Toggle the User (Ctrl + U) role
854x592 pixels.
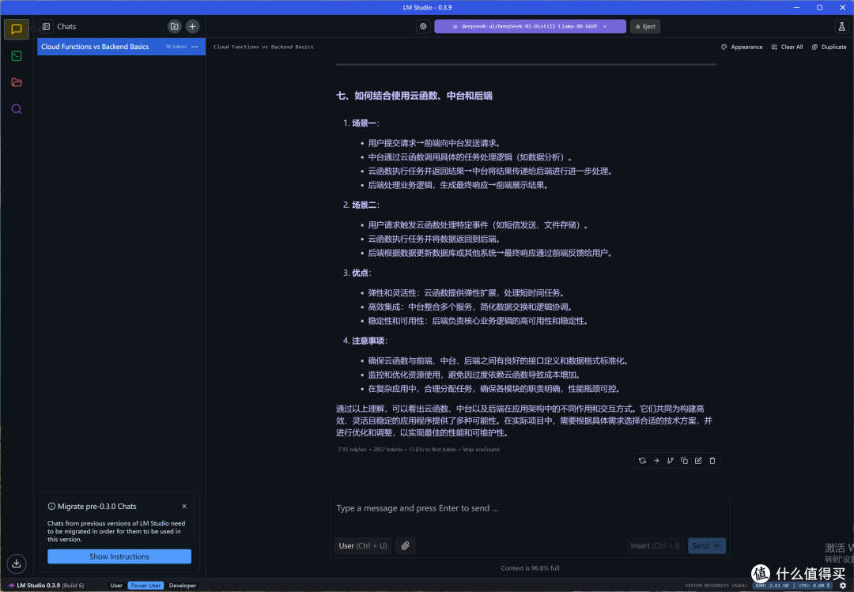(x=363, y=545)
